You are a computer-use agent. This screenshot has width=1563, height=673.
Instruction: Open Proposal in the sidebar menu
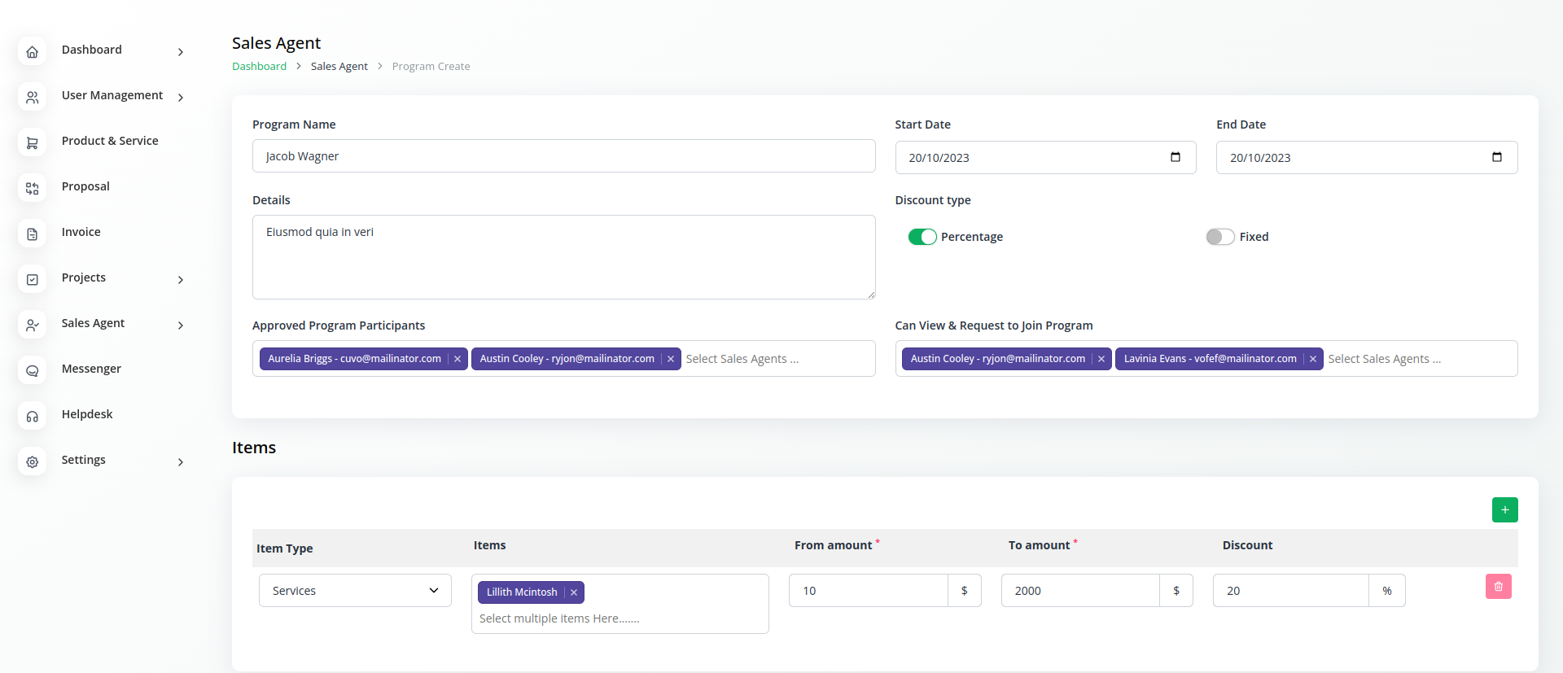(85, 186)
